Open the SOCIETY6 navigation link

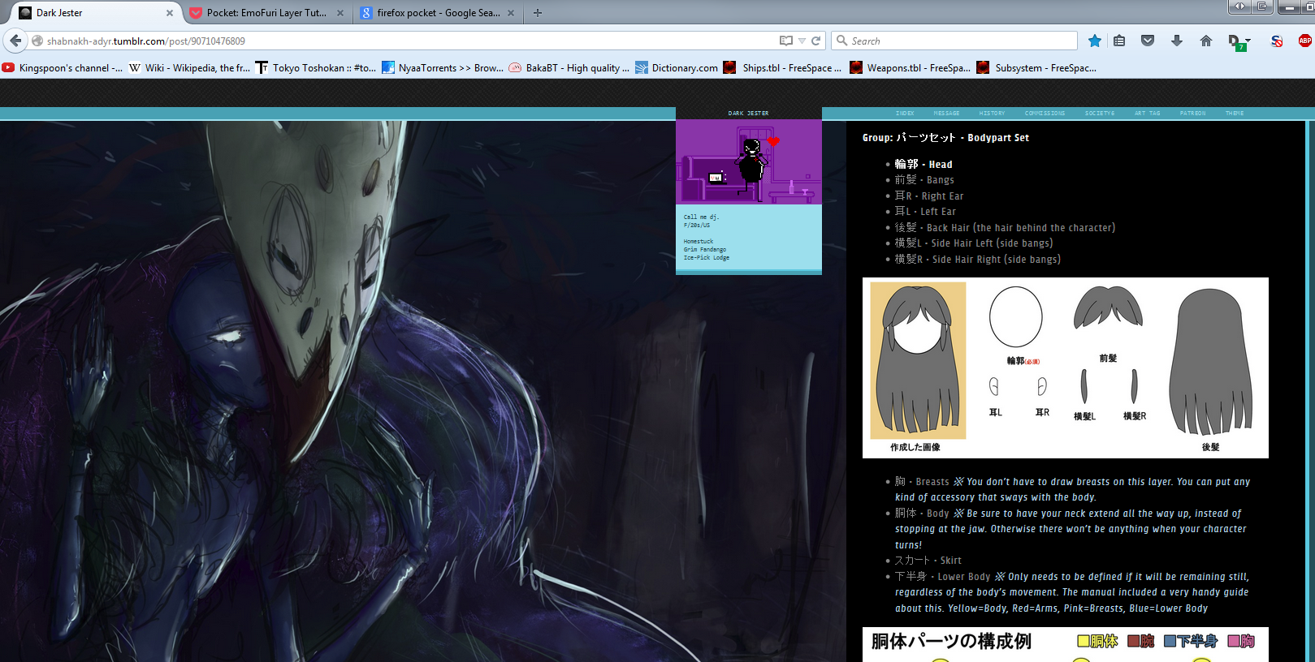[1100, 114]
